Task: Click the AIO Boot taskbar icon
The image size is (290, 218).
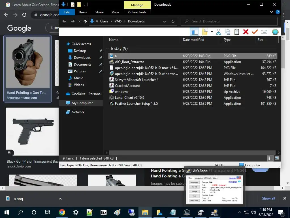Action: click(214, 212)
